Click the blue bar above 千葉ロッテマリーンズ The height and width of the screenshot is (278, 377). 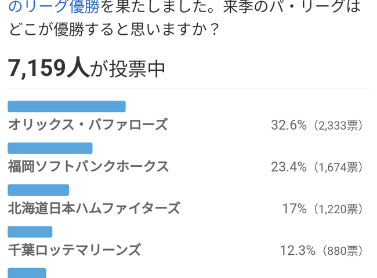point(30,232)
